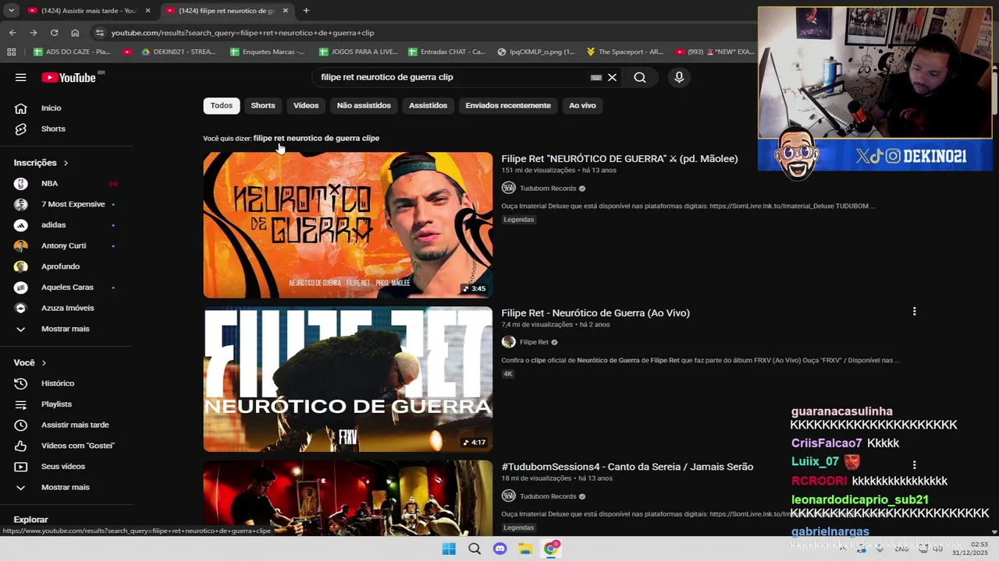Screen dimensions: 999x561
Task: Open the Aqueles Caras subscription
Action: (x=67, y=288)
